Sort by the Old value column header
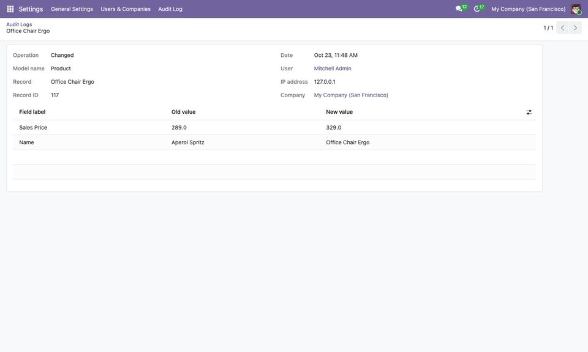The height and width of the screenshot is (352, 588). tap(183, 112)
